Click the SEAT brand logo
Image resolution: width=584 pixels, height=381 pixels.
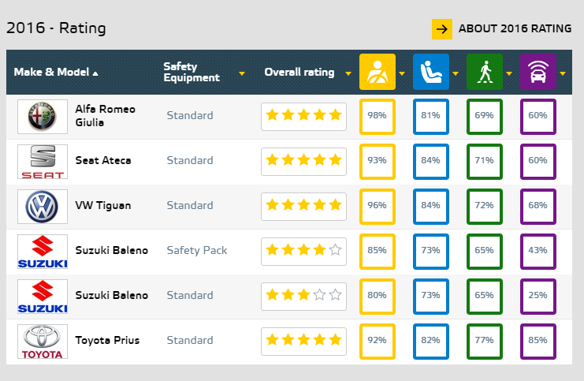43,161
